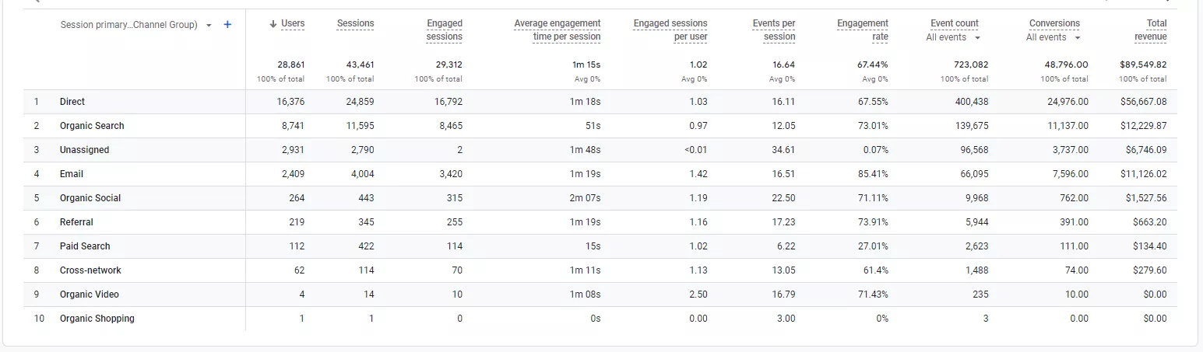
Task: Click the Organic Social row label
Action: (90, 198)
